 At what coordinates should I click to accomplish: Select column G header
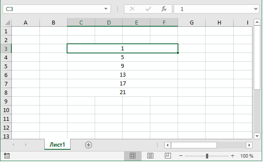(x=192, y=22)
